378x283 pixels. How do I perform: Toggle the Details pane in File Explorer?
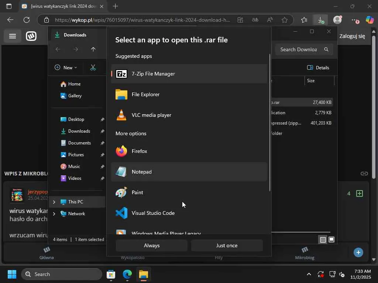point(318,68)
